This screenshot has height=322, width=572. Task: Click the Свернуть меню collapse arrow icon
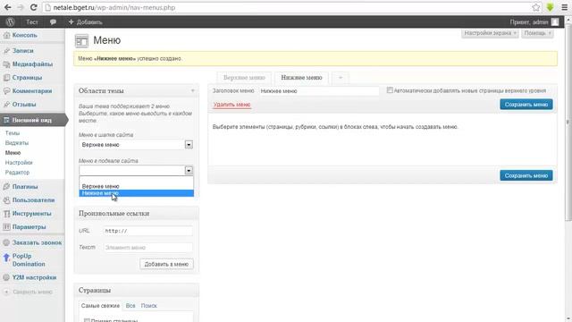point(6,292)
